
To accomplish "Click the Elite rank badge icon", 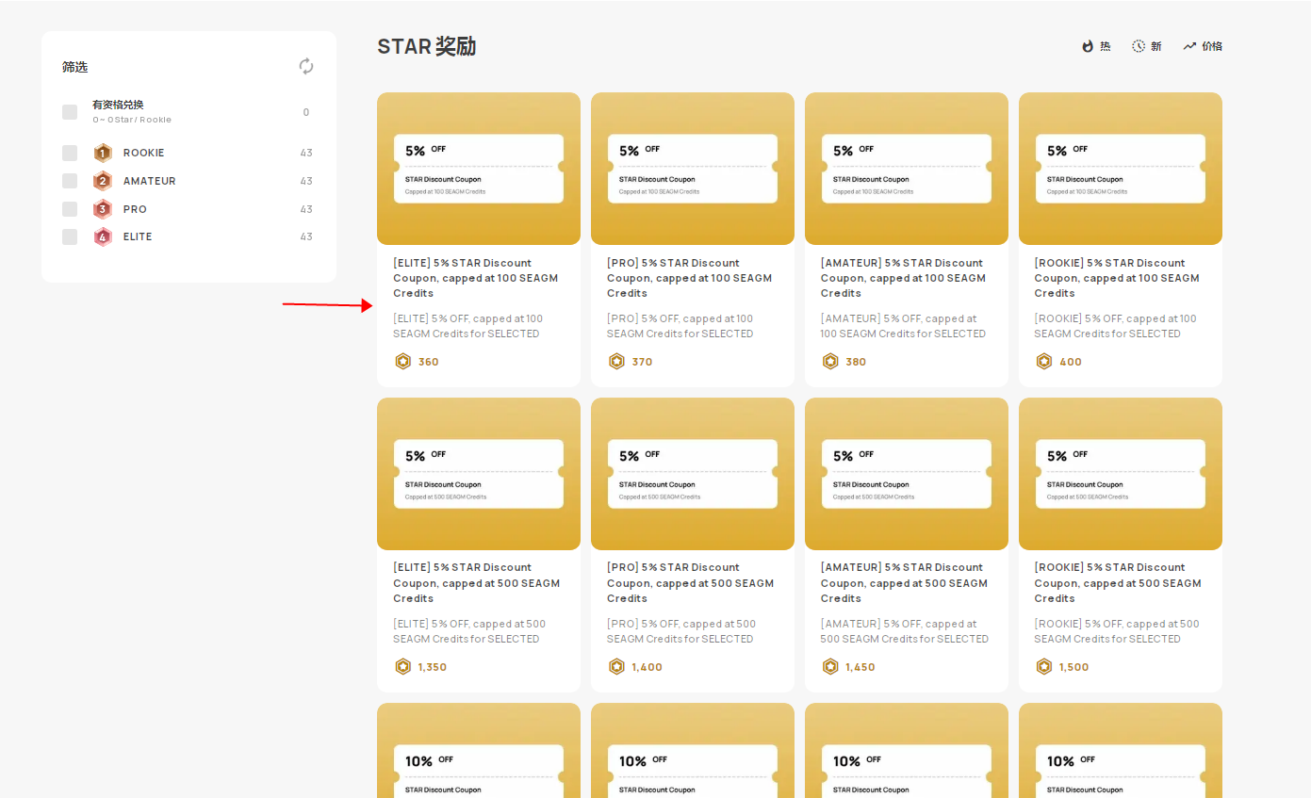I will tap(103, 236).
